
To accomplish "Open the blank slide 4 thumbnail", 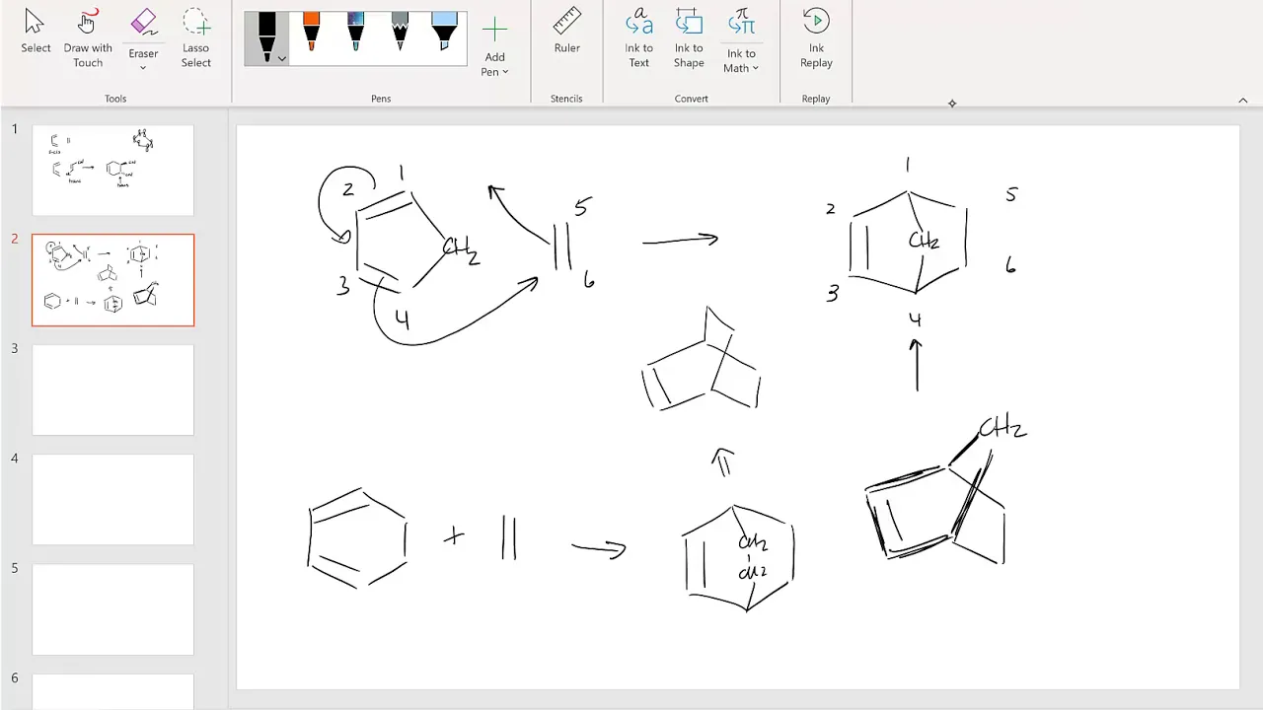I will pos(113,500).
